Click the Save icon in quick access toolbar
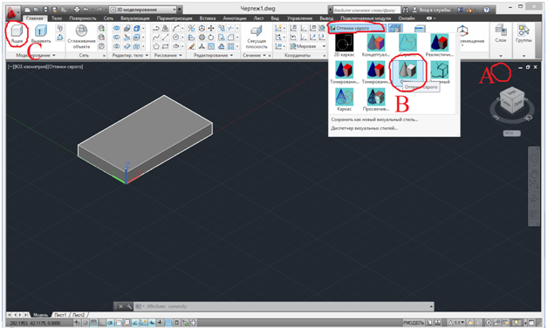The width and height of the screenshot is (548, 328). 45,10
